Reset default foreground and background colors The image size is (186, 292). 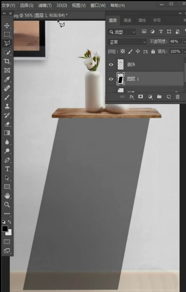coord(3,222)
